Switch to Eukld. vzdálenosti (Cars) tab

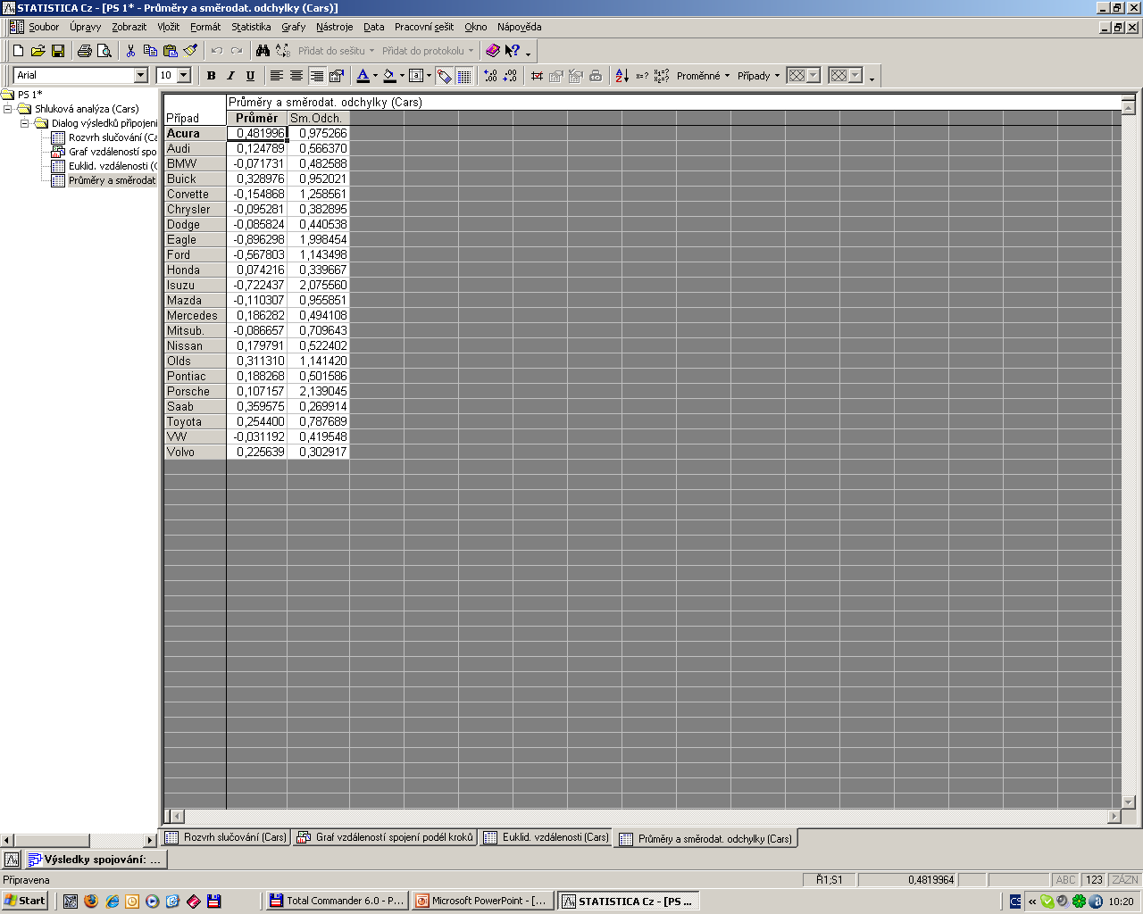click(546, 837)
